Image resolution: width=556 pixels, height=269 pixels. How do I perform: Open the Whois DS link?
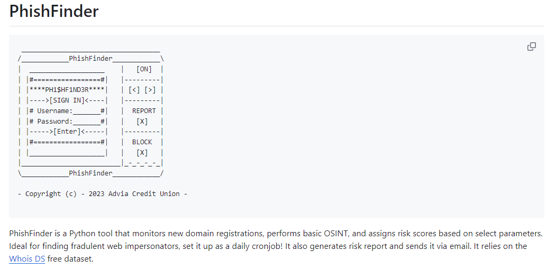point(27,259)
